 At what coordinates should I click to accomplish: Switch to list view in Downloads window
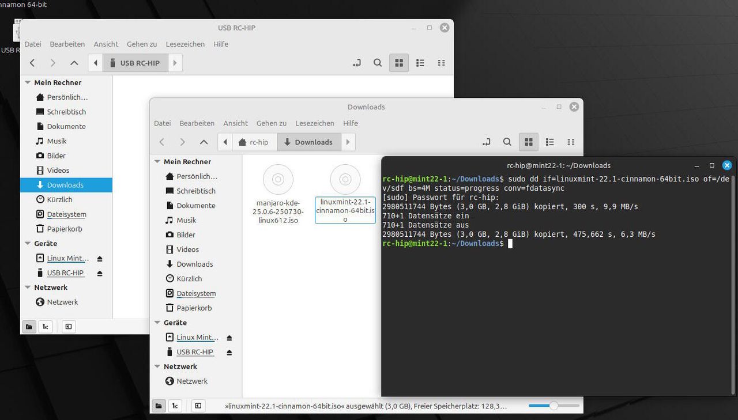[550, 142]
